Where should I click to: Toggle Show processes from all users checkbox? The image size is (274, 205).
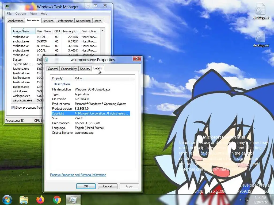tap(13, 107)
